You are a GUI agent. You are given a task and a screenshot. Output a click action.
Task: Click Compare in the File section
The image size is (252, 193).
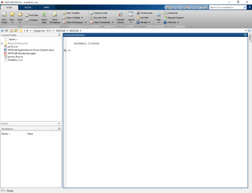pyautogui.click(x=32, y=20)
